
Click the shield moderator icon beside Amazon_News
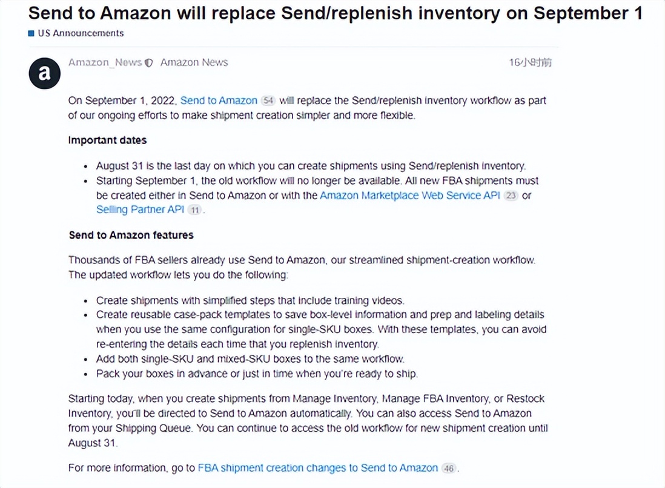click(148, 63)
